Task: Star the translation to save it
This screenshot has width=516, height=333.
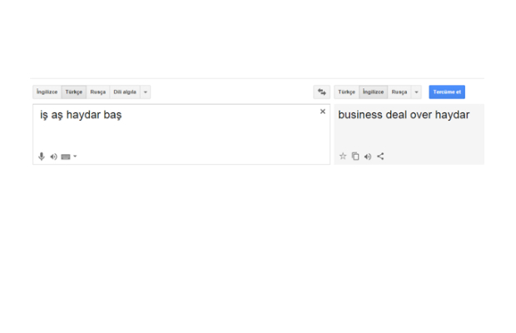Action: coord(343,156)
